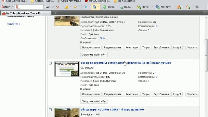Click the red marker highlighter toolbar icon

point(58,7)
